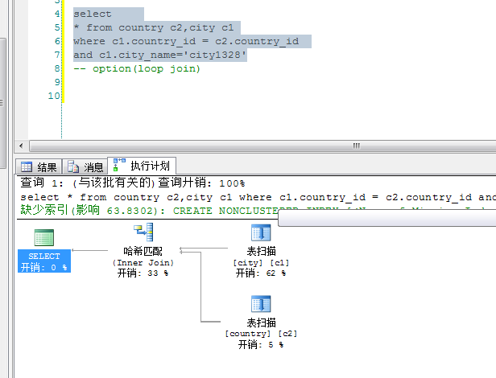
Task: Click the 查询 1 query cost header
Action: coord(133,183)
